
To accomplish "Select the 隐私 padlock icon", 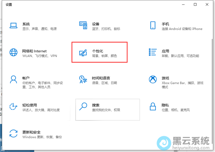I will tap(153, 106).
